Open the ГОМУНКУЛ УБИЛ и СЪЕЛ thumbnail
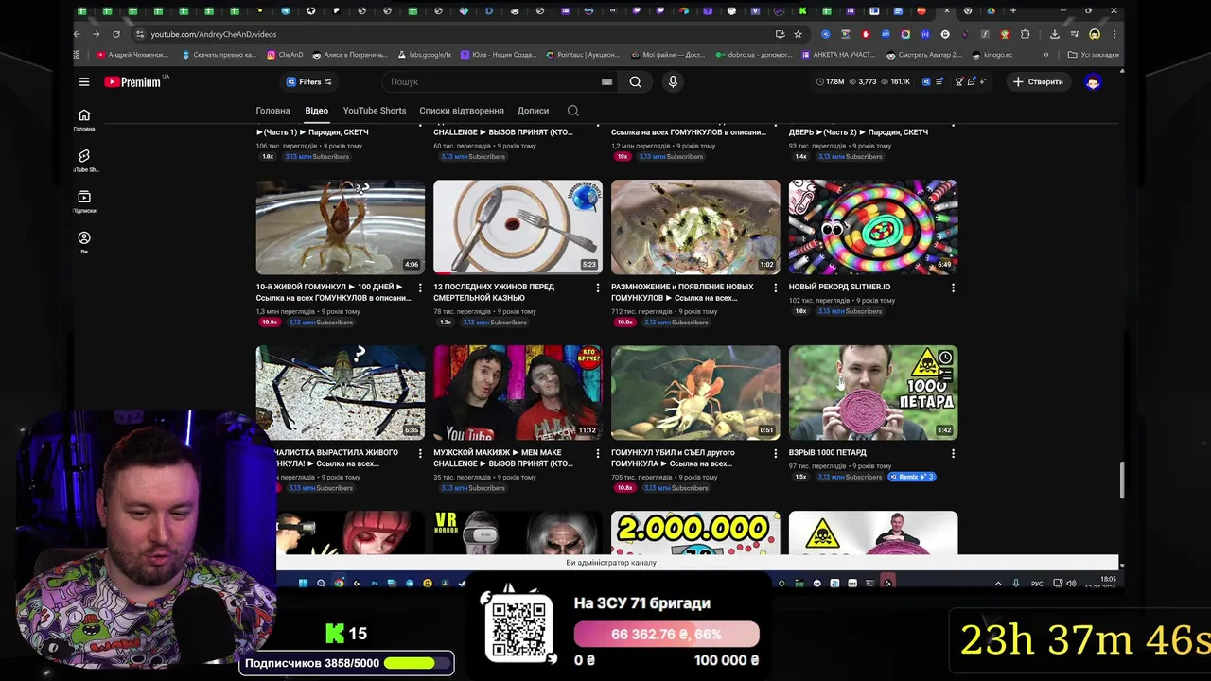 click(x=695, y=393)
